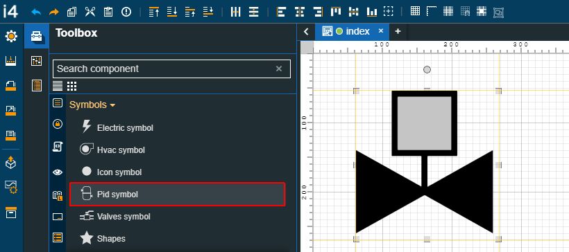Click the eye icon in category strip

coord(58,172)
